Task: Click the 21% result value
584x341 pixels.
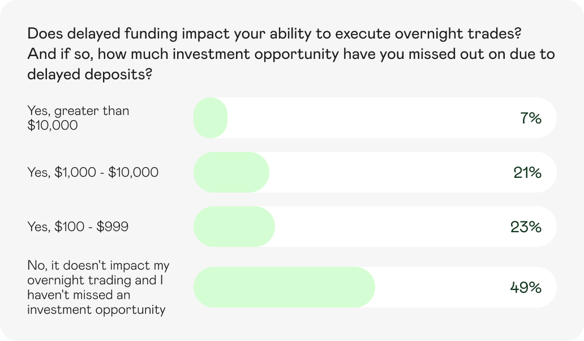Action: 527,173
